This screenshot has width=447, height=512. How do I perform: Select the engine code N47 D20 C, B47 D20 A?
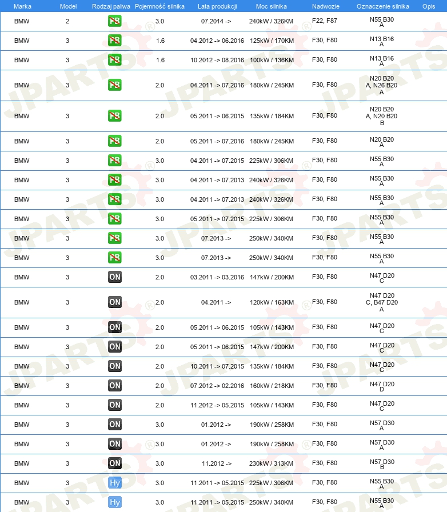coord(382,302)
